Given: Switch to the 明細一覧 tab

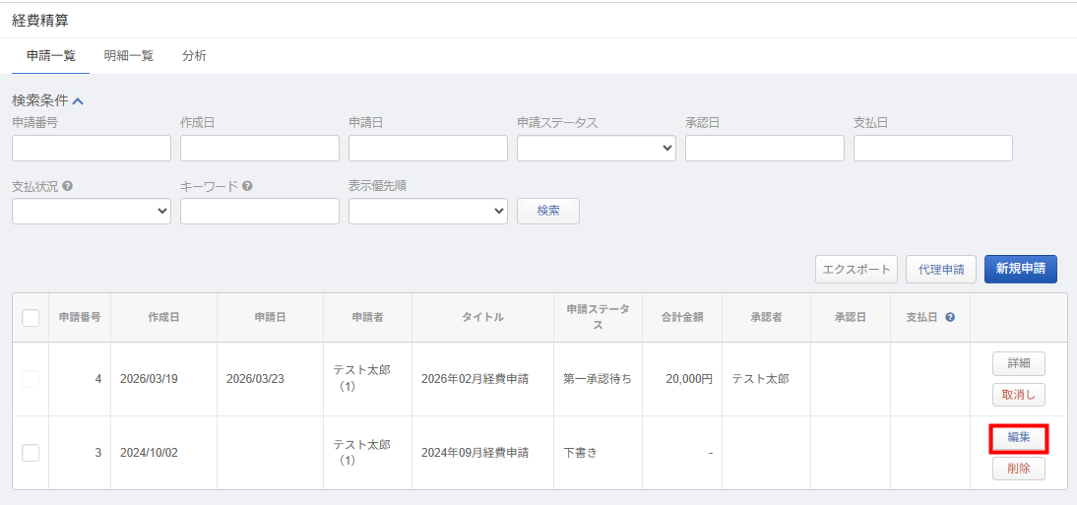Looking at the screenshot, I should click(x=129, y=56).
